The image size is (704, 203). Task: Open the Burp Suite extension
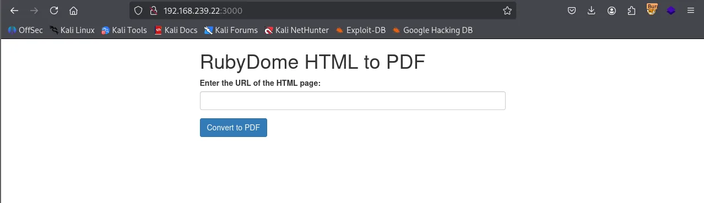[x=652, y=9]
